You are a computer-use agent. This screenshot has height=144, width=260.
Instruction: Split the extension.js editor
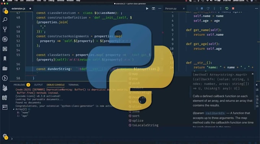tap(153, 8)
